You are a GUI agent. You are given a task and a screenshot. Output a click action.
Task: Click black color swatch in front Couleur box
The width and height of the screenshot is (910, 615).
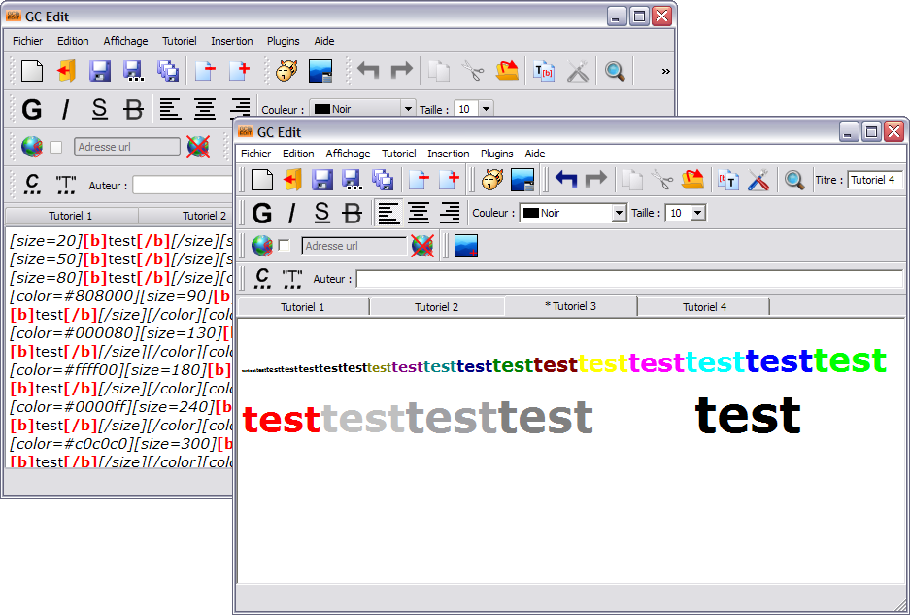point(531,213)
